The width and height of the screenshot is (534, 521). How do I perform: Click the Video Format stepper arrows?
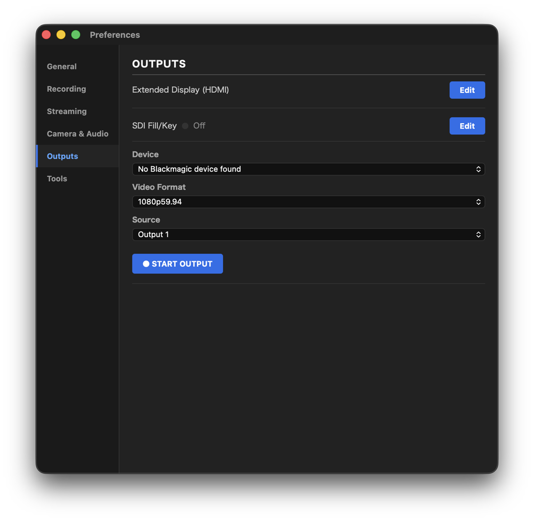click(478, 202)
